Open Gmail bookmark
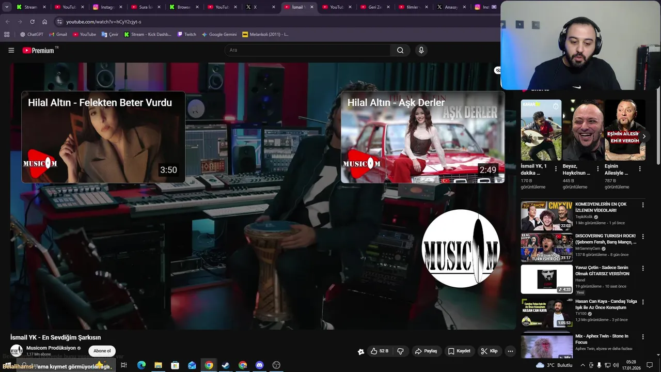Image resolution: width=661 pixels, height=372 pixels. click(58, 35)
